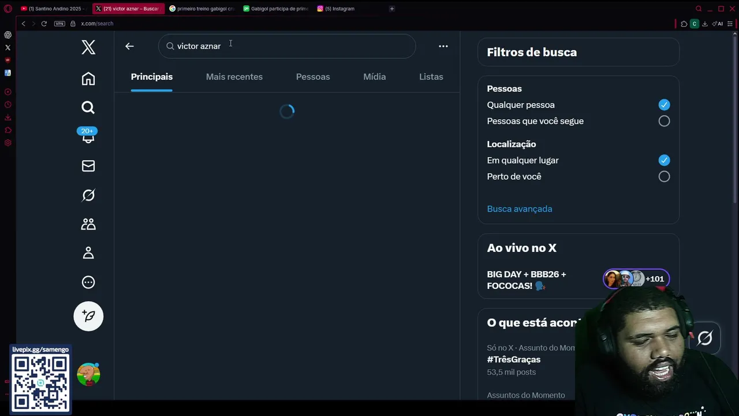
Task: Focus the 'victor aznar' search field
Action: [287, 46]
